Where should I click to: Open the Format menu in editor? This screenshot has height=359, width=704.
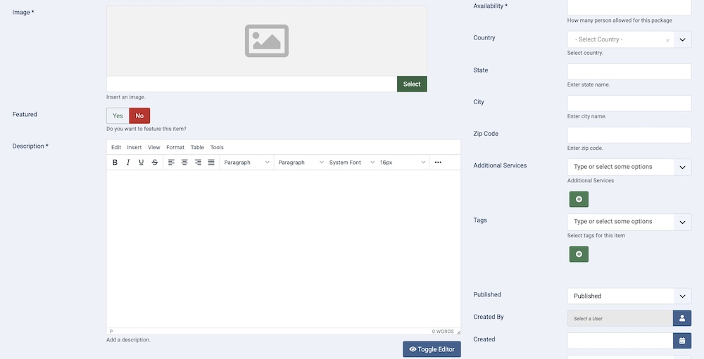pyautogui.click(x=175, y=147)
